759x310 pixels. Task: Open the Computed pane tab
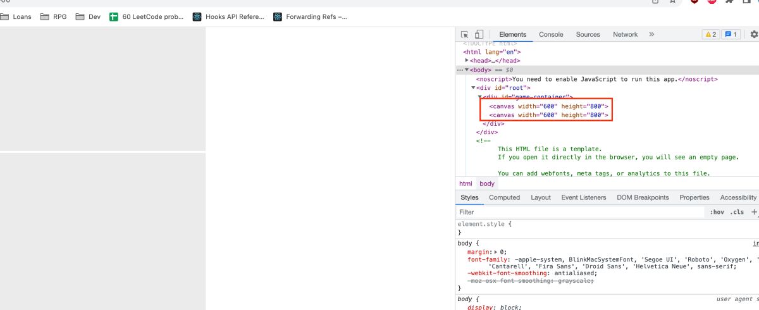(504, 197)
